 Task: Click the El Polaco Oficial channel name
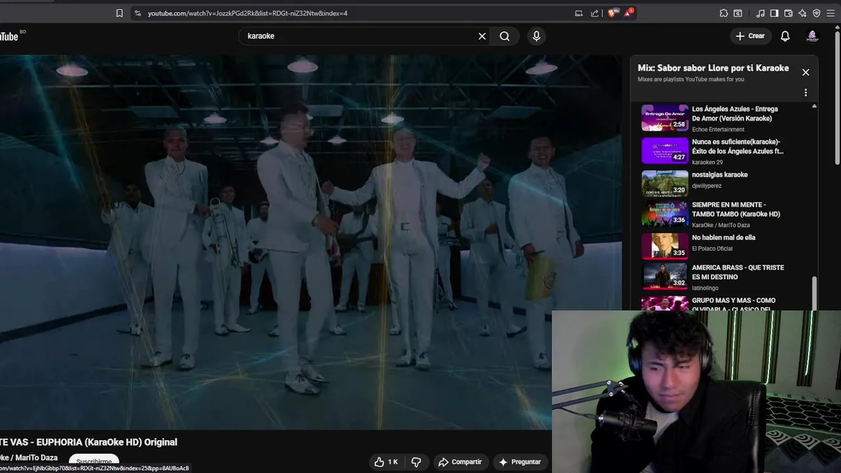click(x=712, y=248)
